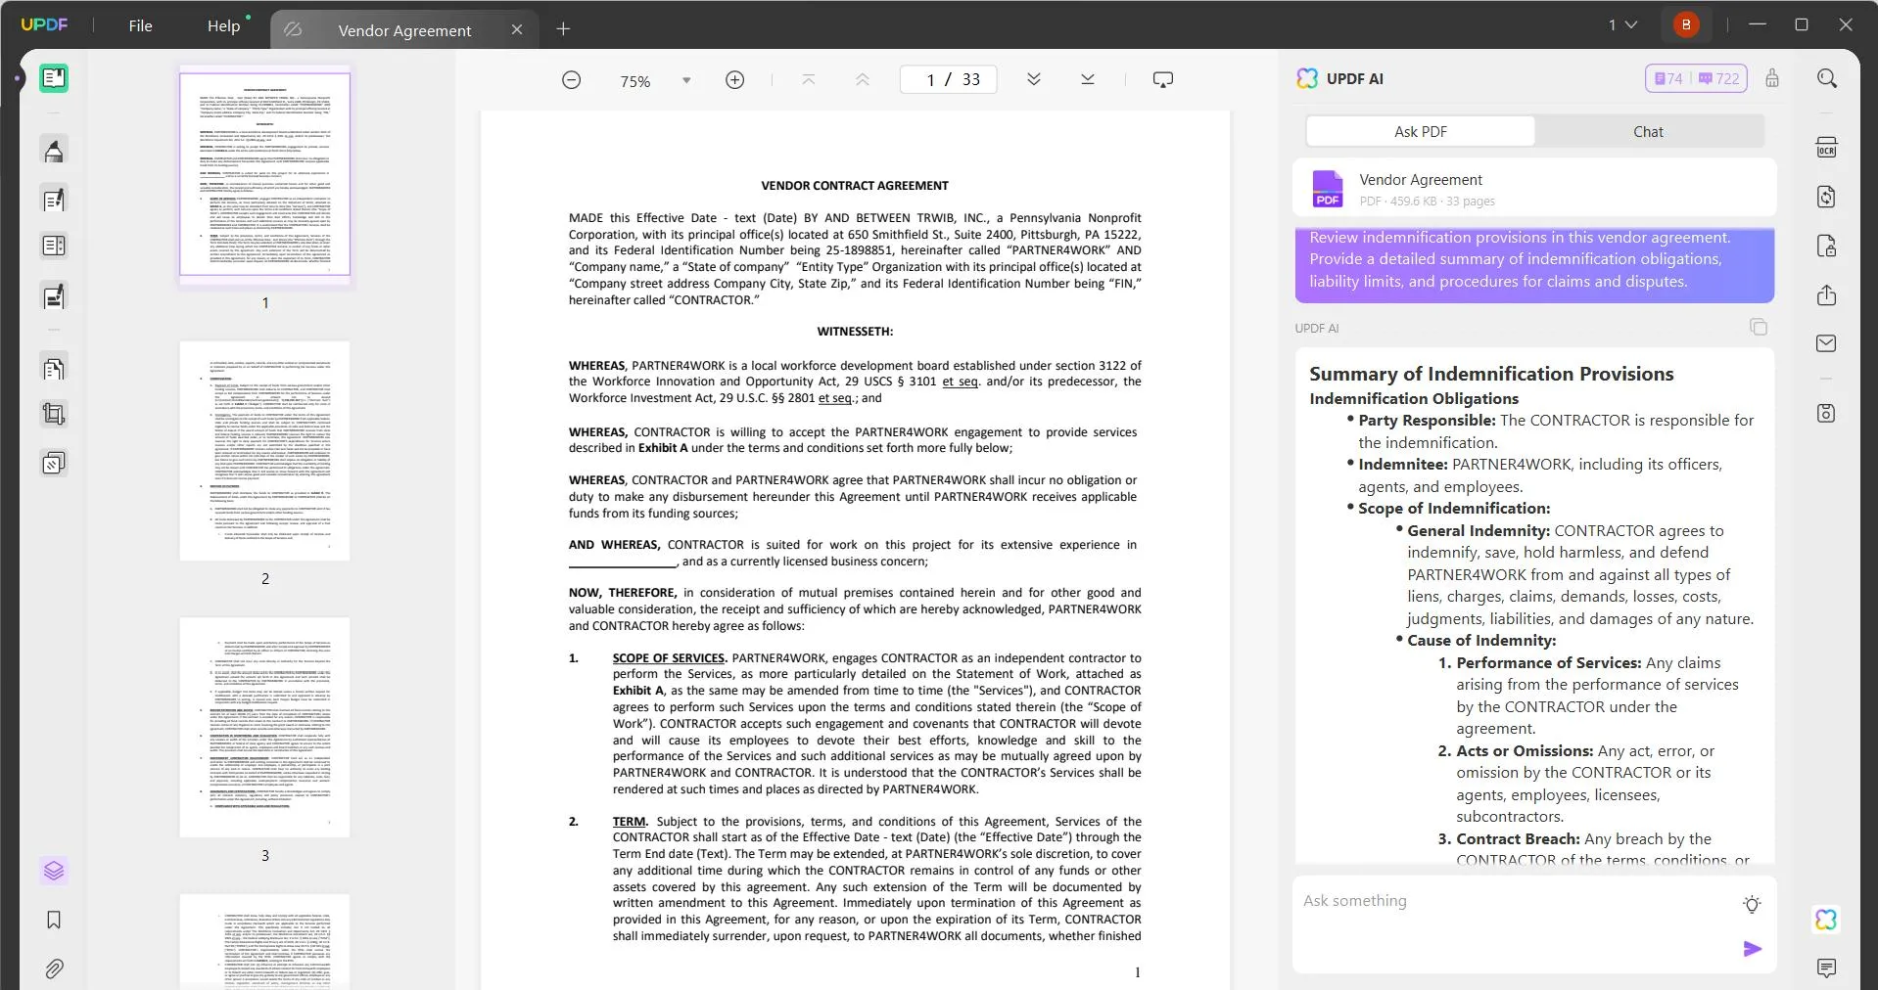Click the zoom in plus icon

pyautogui.click(x=734, y=80)
